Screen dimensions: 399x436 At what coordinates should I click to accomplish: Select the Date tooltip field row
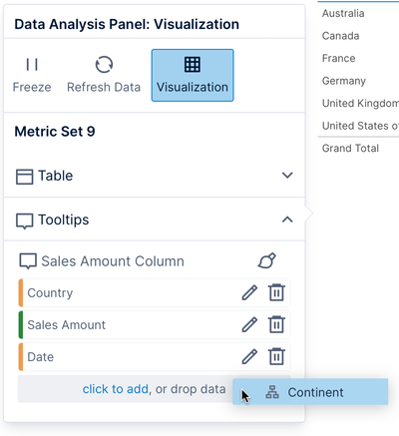click(x=155, y=356)
